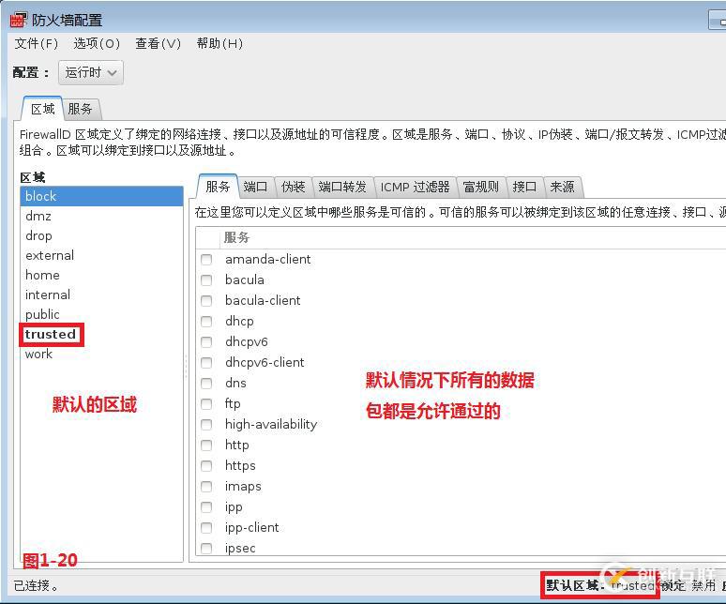
Task: Enable the imaps service checkbox
Action: [x=206, y=487]
